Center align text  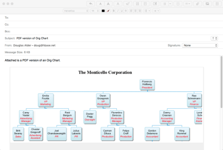pos(135,11)
